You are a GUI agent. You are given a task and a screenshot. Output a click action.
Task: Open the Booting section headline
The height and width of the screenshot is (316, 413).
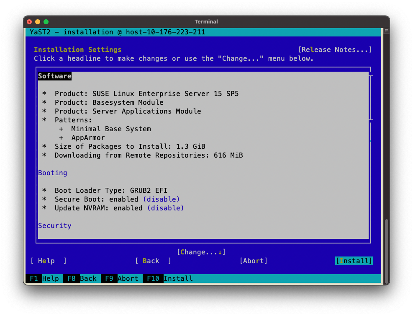pos(52,173)
